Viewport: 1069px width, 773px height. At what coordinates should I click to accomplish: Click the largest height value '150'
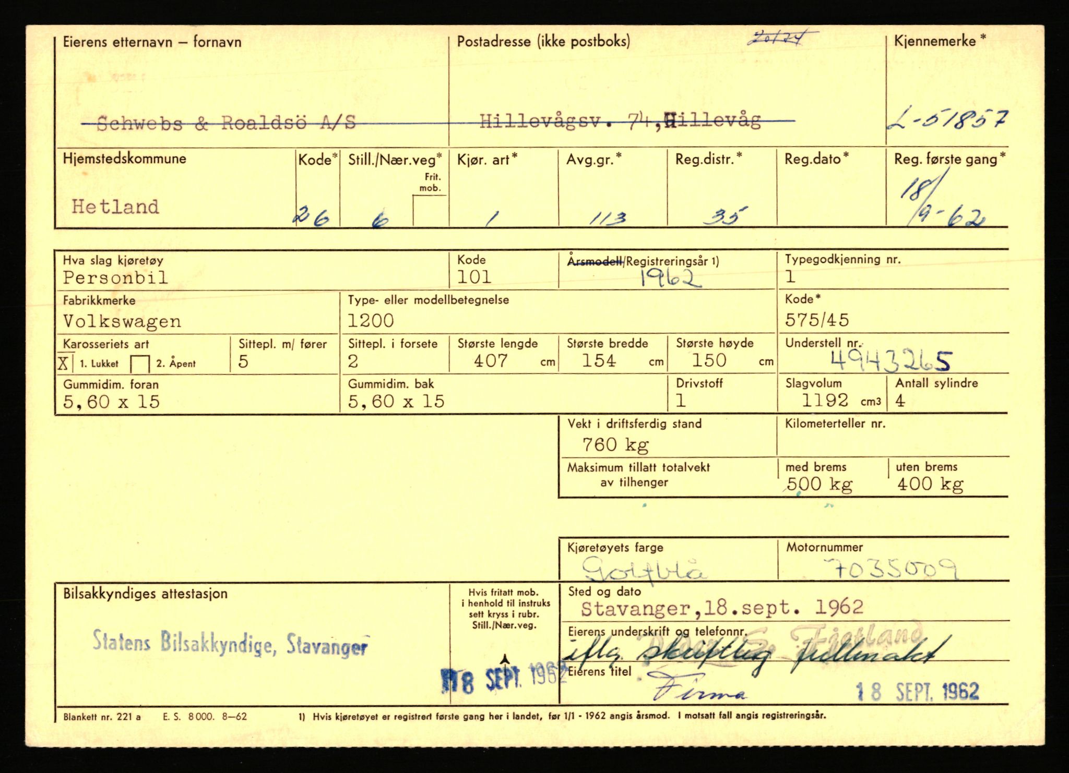709,360
